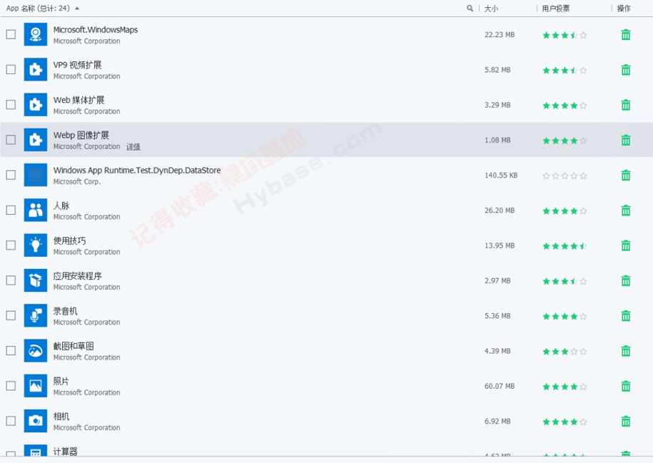Click the 使用技巧 lightbulb icon
This screenshot has height=463, width=653.
pyautogui.click(x=36, y=245)
